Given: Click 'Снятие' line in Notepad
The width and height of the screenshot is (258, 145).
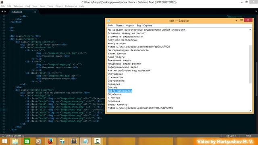Looking at the screenshot, I should (112, 87).
